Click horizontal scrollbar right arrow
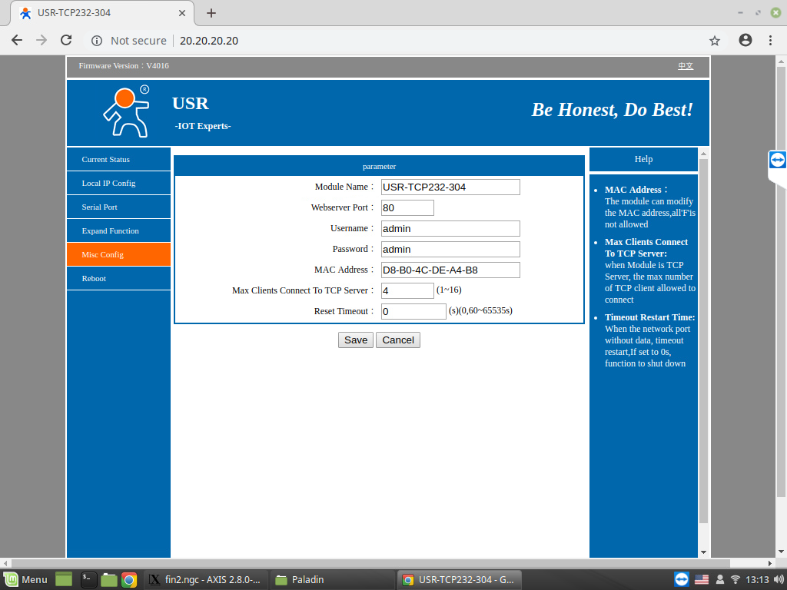 click(x=770, y=563)
